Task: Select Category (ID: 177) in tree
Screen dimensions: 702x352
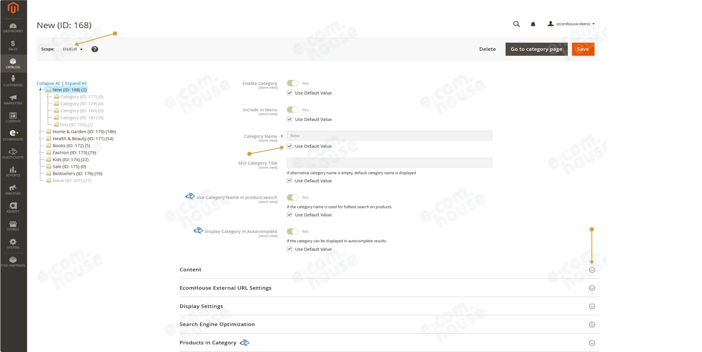Action: click(82, 97)
